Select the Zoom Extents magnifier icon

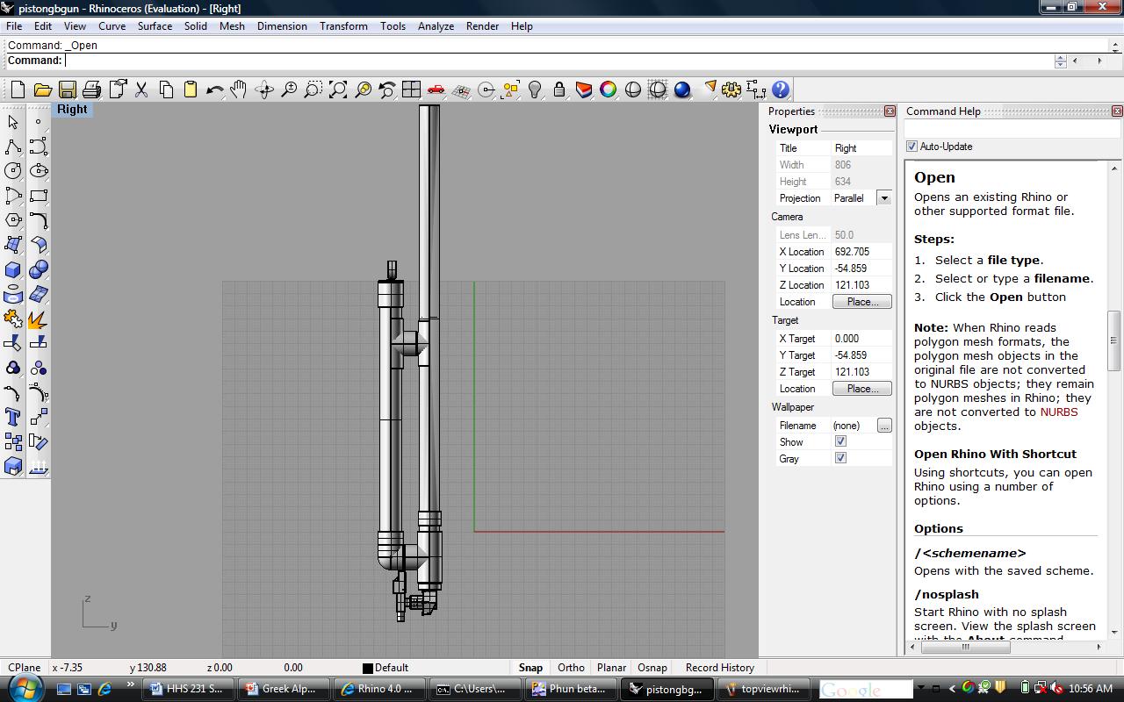tap(338, 90)
